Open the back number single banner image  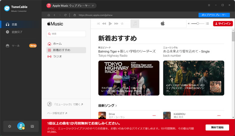tap(194, 78)
